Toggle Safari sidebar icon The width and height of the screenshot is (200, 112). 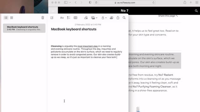[x=66, y=2]
